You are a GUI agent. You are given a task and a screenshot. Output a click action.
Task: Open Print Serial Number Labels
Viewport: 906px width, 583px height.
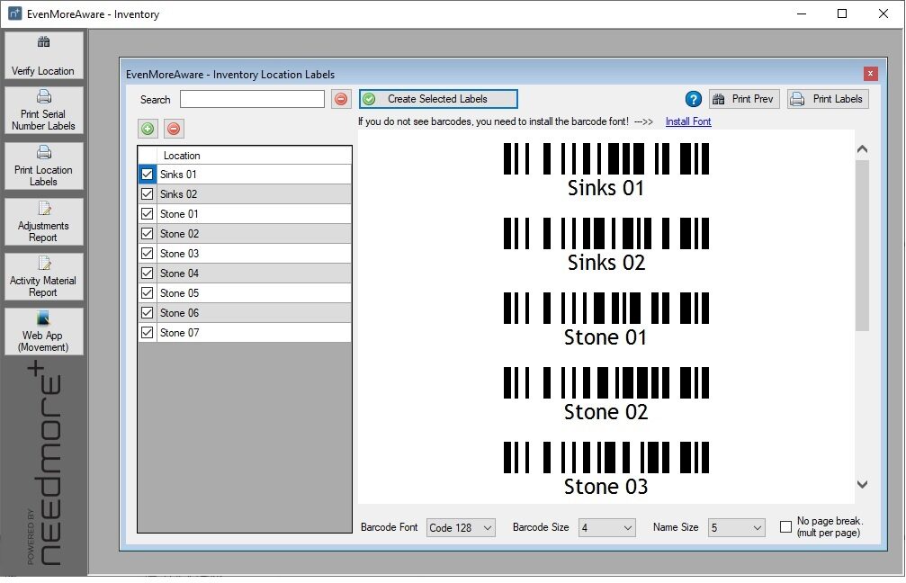click(x=43, y=111)
